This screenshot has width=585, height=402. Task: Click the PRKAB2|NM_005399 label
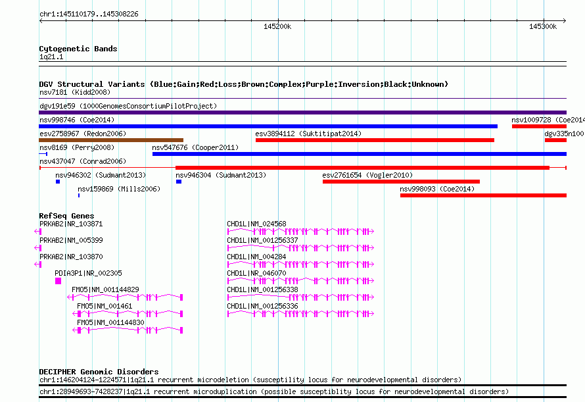click(71, 241)
